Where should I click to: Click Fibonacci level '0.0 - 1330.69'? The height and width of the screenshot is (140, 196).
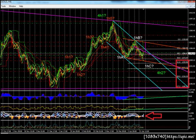(183, 39)
